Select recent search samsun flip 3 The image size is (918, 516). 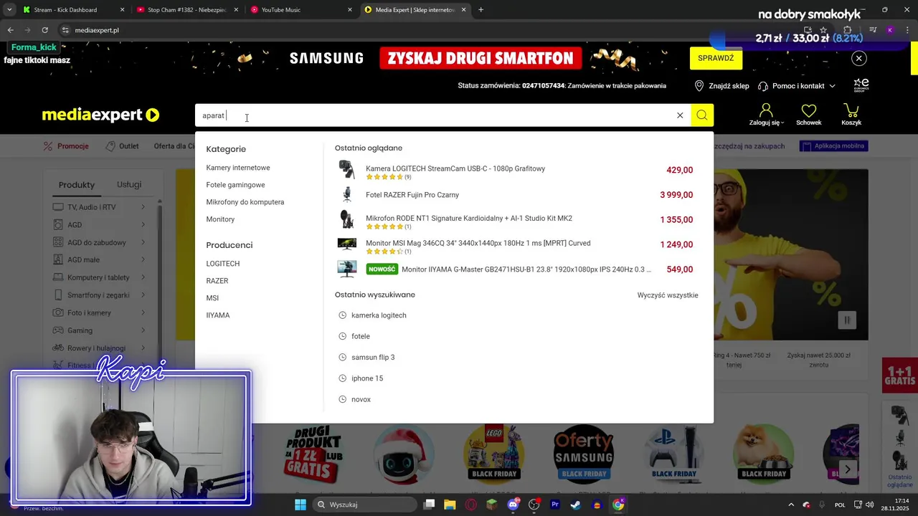click(373, 358)
